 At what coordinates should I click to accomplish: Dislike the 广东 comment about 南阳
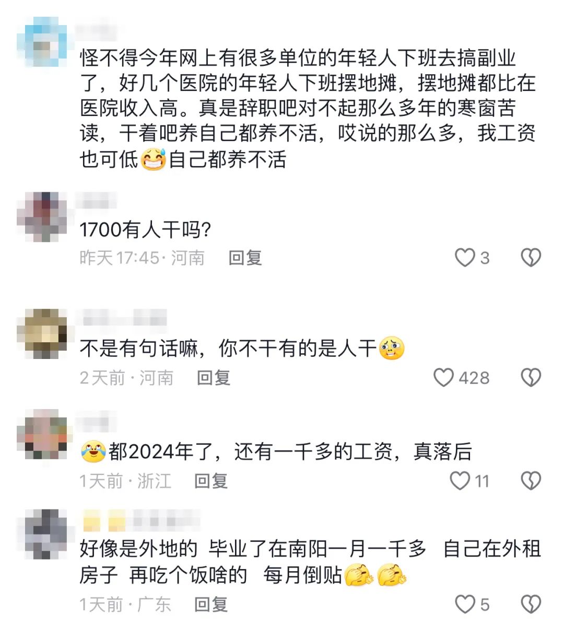pos(531,604)
